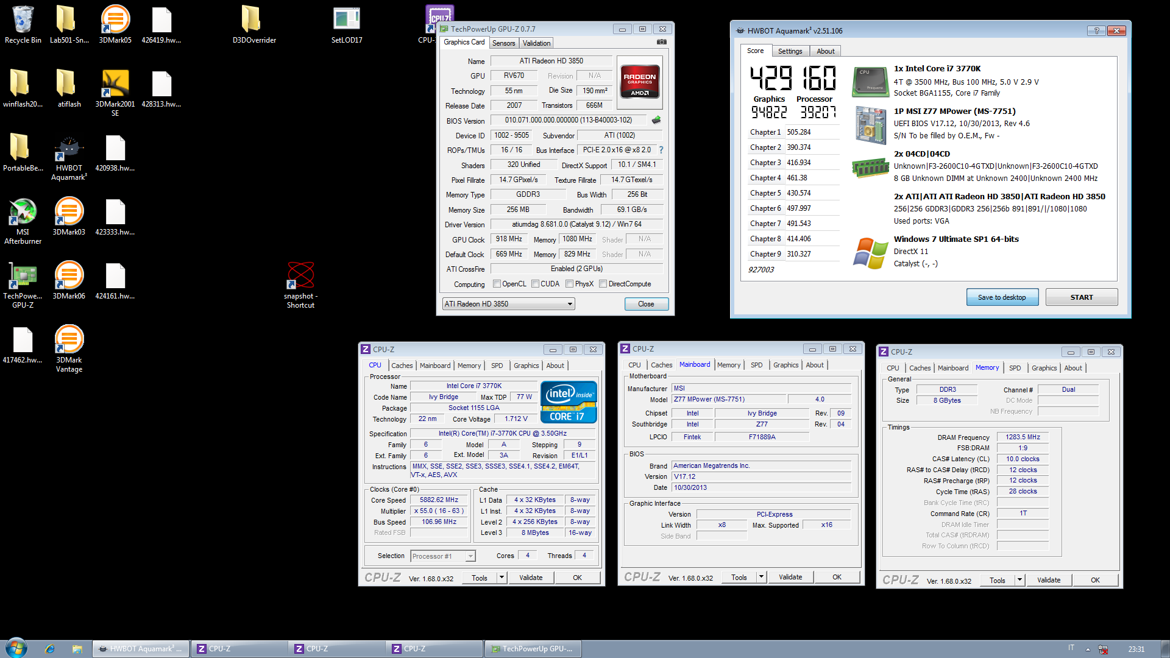
Task: Click Save to desktop in Aquamark
Action: (1002, 297)
